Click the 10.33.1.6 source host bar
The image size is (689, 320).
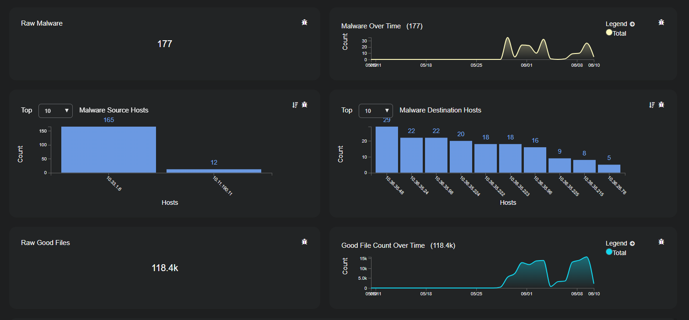[108, 149]
